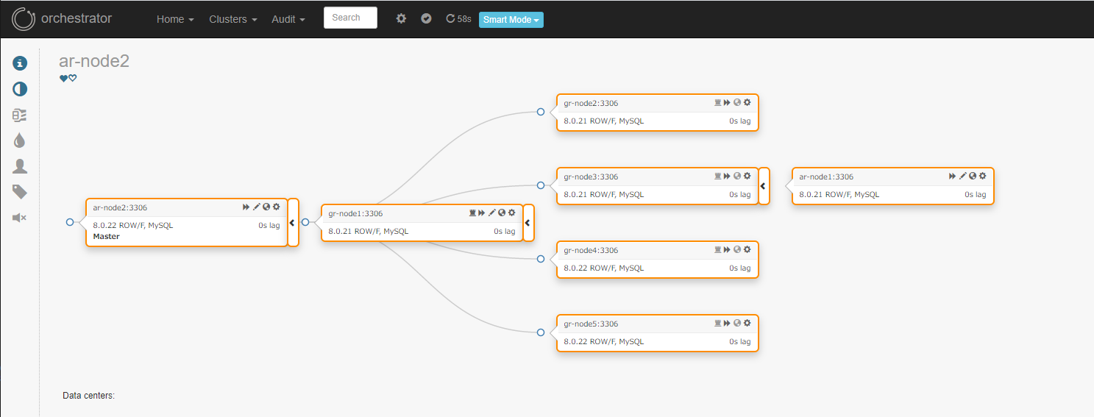Click the pencil edit icon on ar-node1:3306
Viewport: 1094px width, 417px height.
pos(962,177)
